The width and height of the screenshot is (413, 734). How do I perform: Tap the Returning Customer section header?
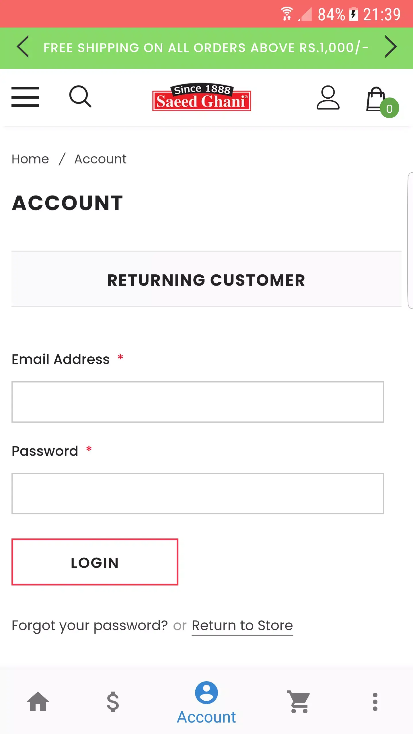tap(206, 280)
